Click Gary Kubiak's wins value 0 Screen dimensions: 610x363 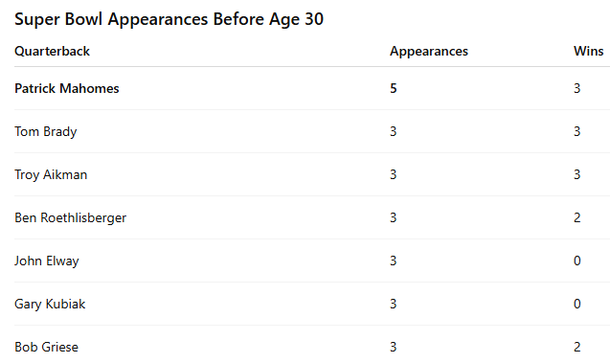[576, 304]
